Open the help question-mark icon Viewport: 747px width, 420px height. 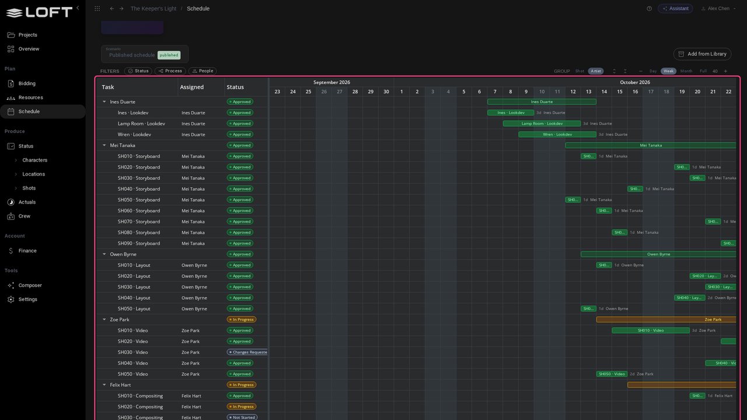[650, 9]
